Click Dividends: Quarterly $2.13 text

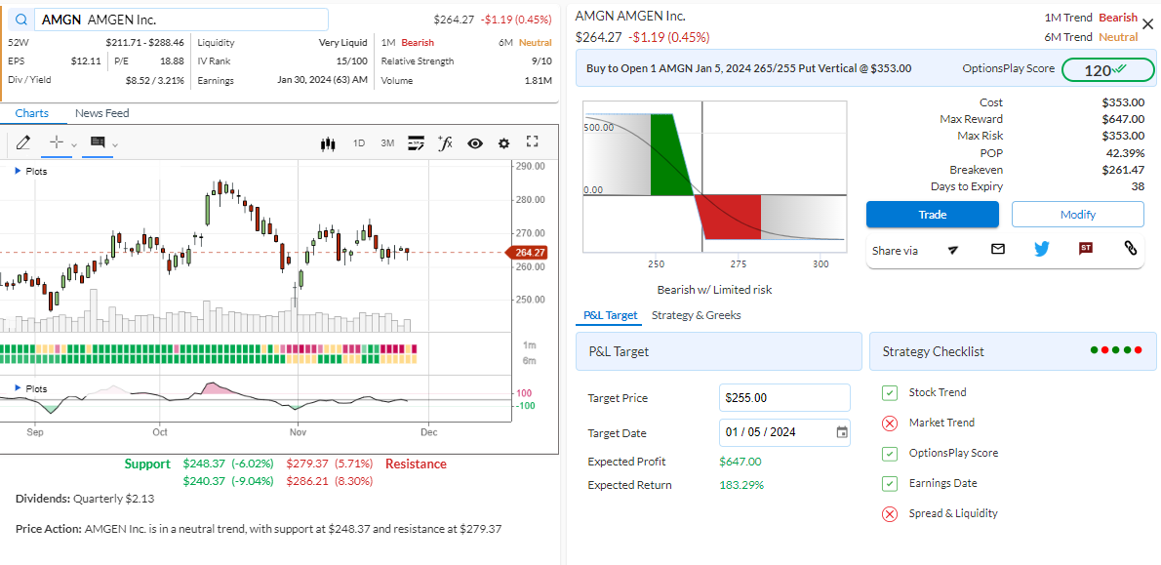coord(85,499)
